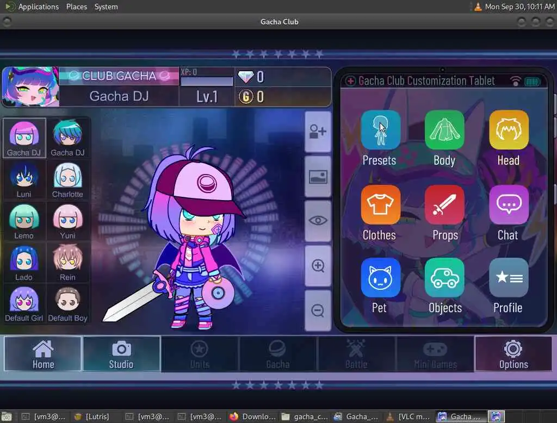The width and height of the screenshot is (557, 423).
Task: Click the gold G coin icon
Action: click(x=246, y=97)
